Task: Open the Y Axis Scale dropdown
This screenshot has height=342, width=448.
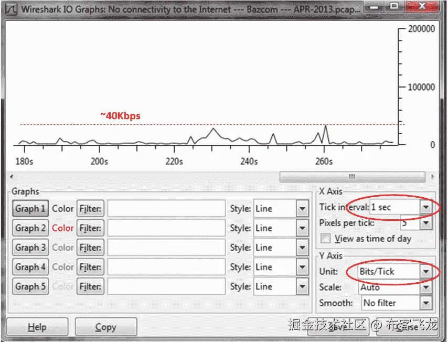Action: [426, 287]
